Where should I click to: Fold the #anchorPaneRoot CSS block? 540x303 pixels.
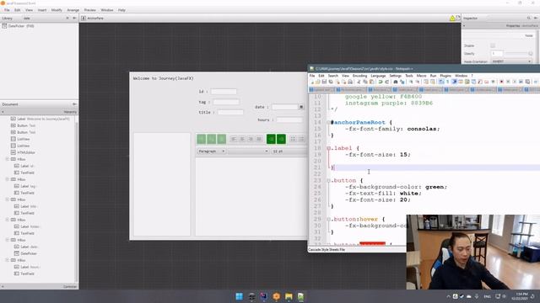click(328, 122)
